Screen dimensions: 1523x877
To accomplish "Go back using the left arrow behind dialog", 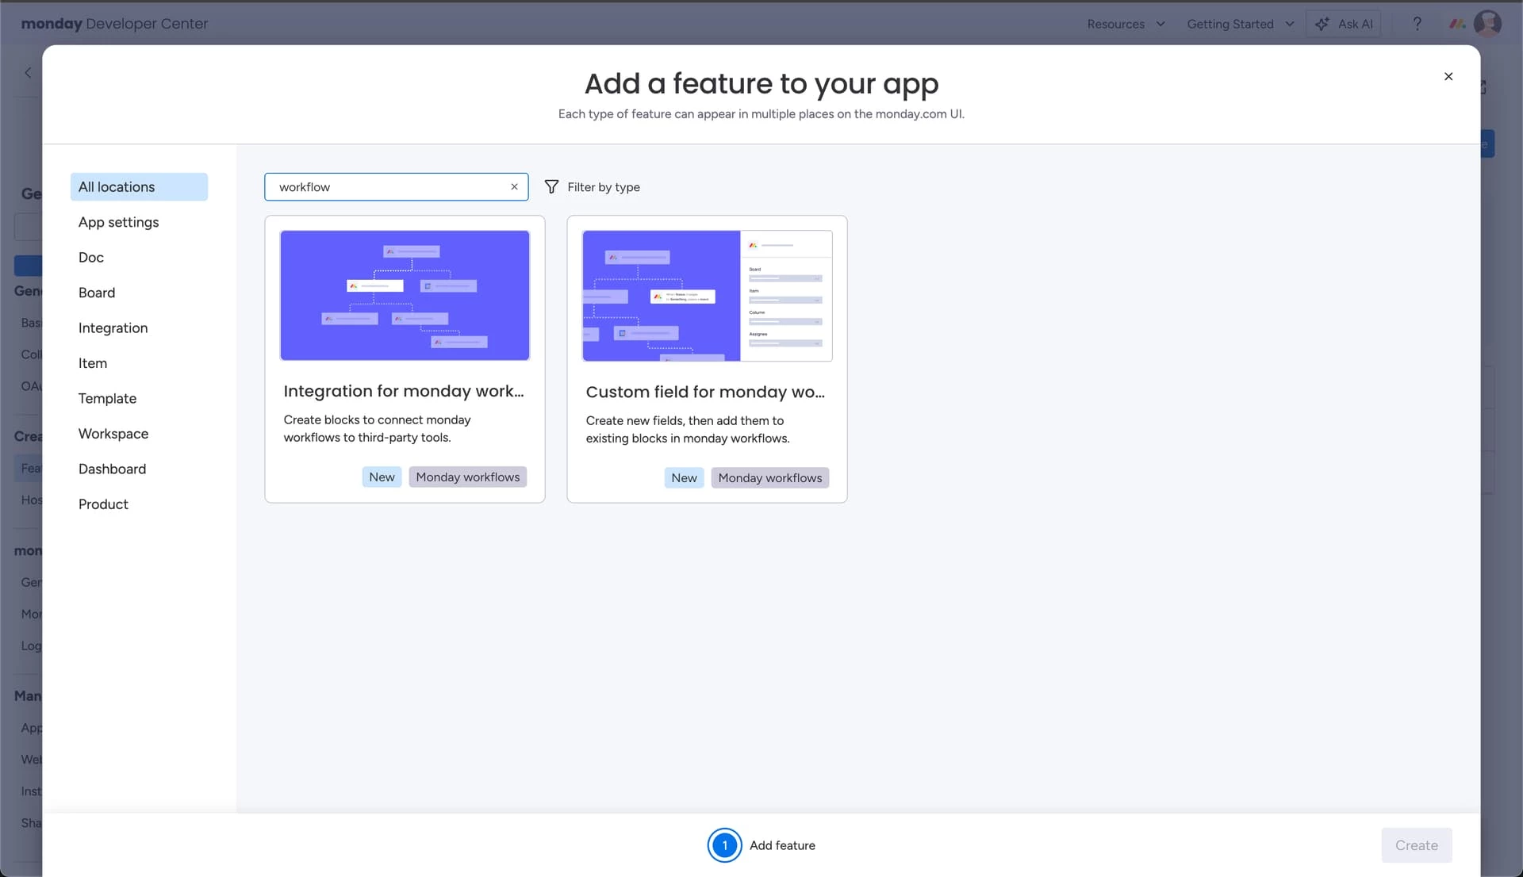I will point(28,73).
